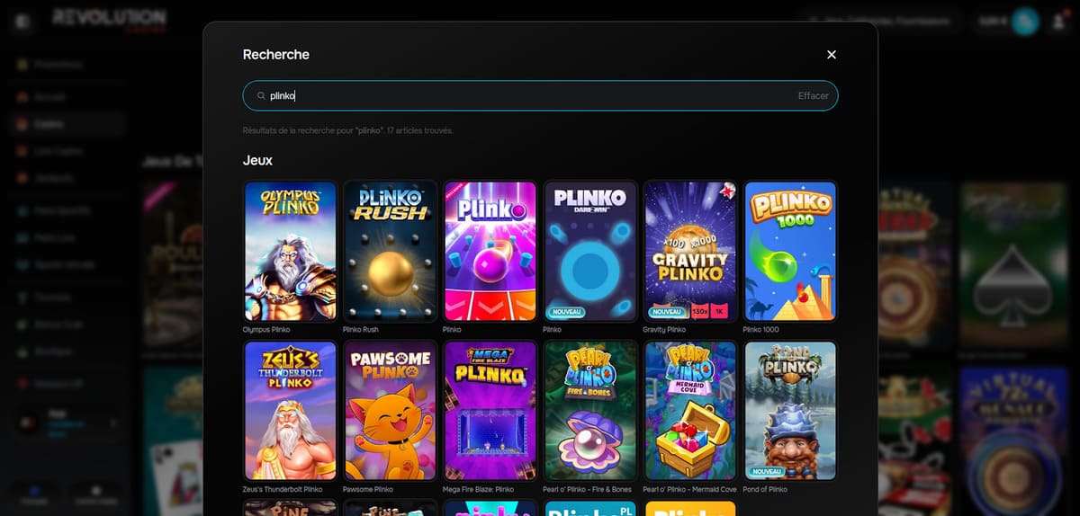This screenshot has width=1080, height=516.
Task: Launch the Plinko Rush game tile
Action: (391, 252)
